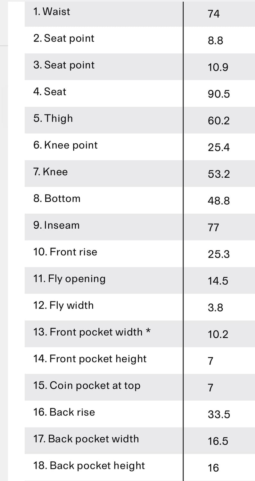Viewport: 255px width, 481px height.
Task: Select the Front rise label
Action: [x=65, y=252]
